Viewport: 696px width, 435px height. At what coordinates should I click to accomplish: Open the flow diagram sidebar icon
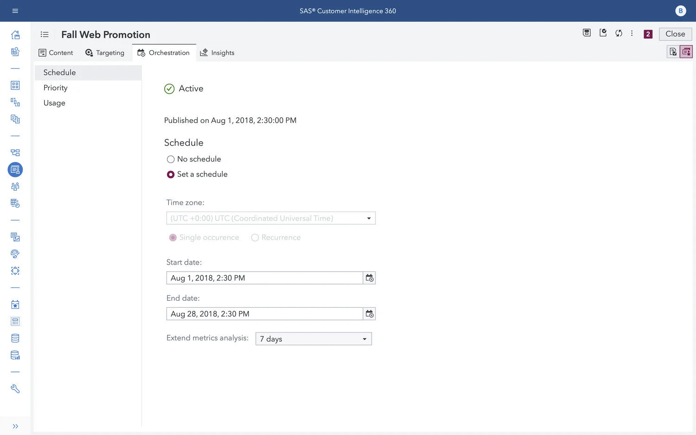click(15, 153)
